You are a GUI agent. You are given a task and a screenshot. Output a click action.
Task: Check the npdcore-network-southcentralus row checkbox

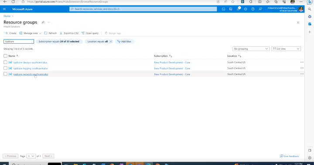5,74
